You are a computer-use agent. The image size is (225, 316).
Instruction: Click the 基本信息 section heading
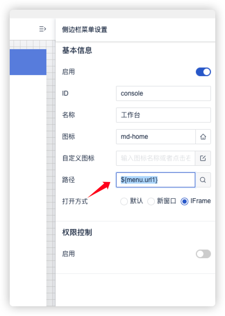pos(77,50)
